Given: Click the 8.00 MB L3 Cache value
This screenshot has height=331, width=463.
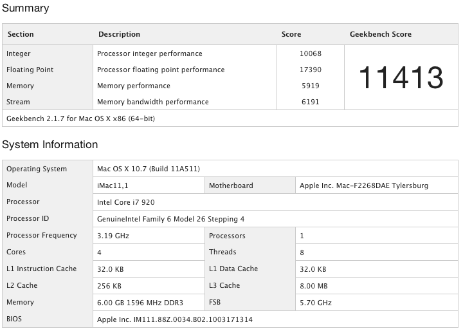Looking at the screenshot, I should tap(314, 286).
